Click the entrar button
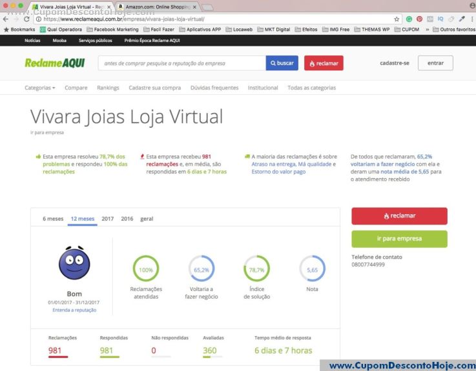 tap(435, 63)
